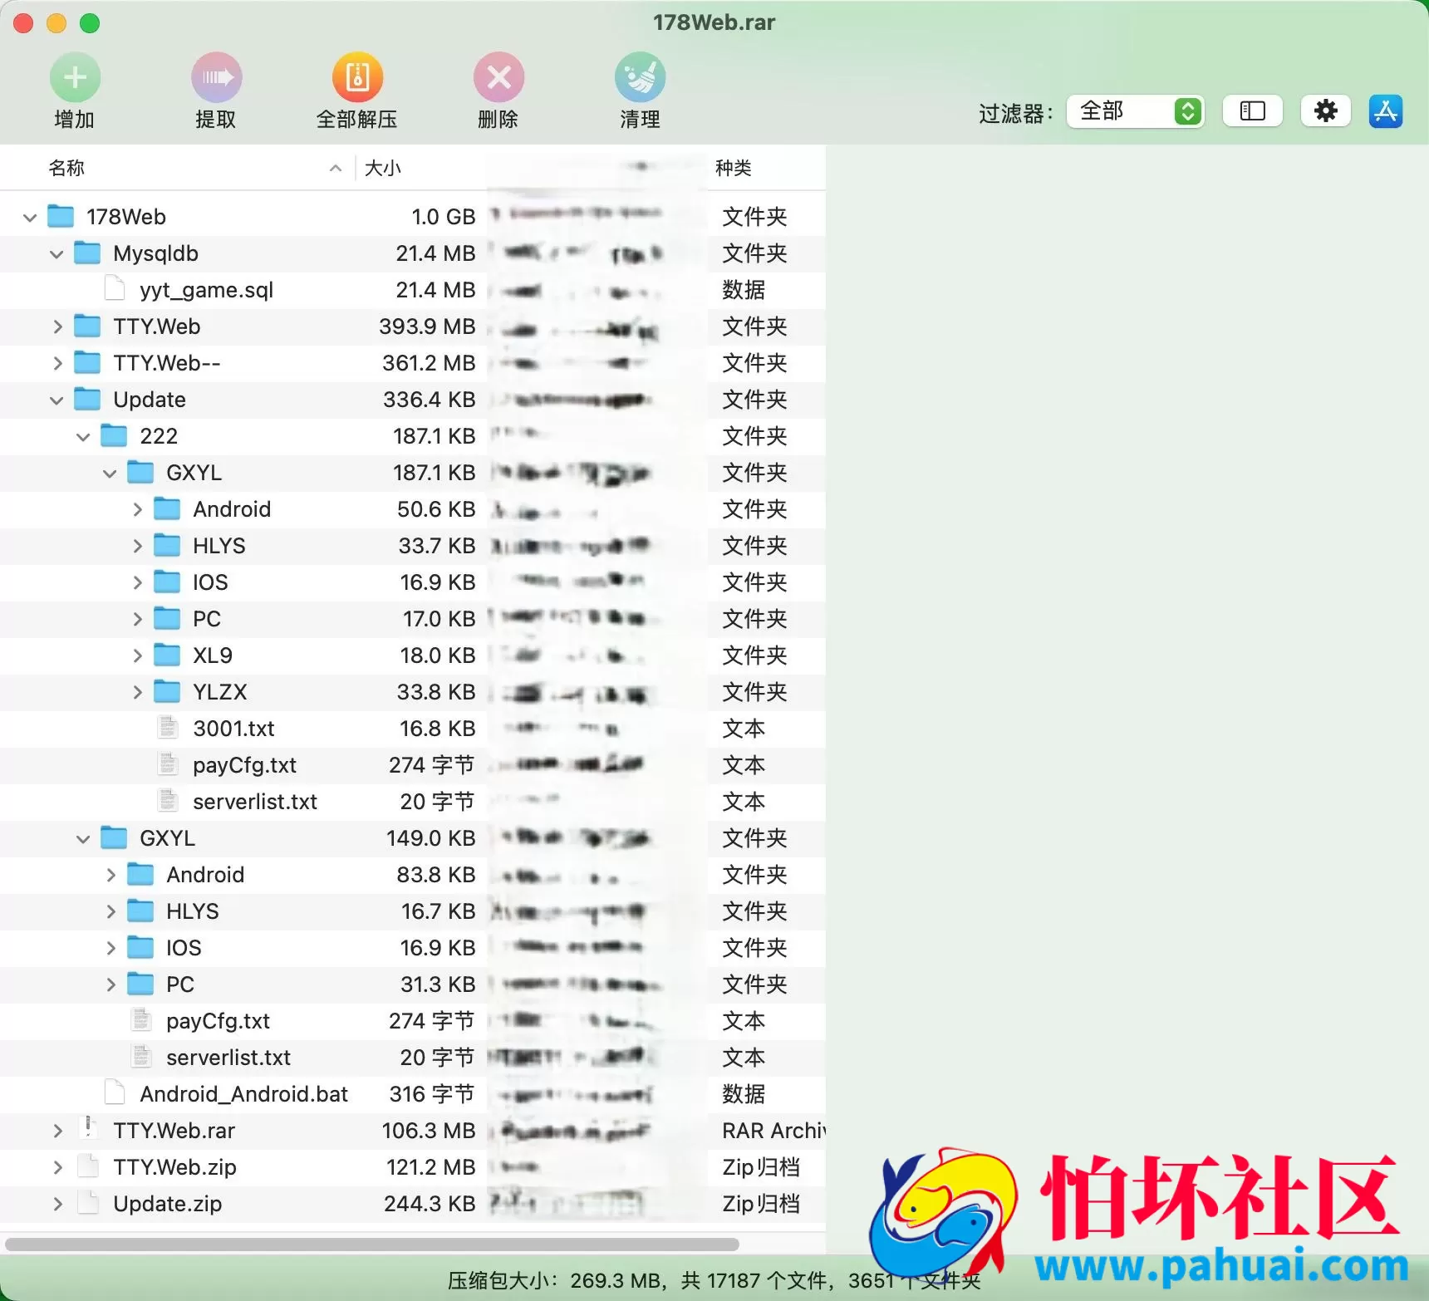1429x1301 pixels.
Task: Click the 178Web folder icon
Action: 61,216
